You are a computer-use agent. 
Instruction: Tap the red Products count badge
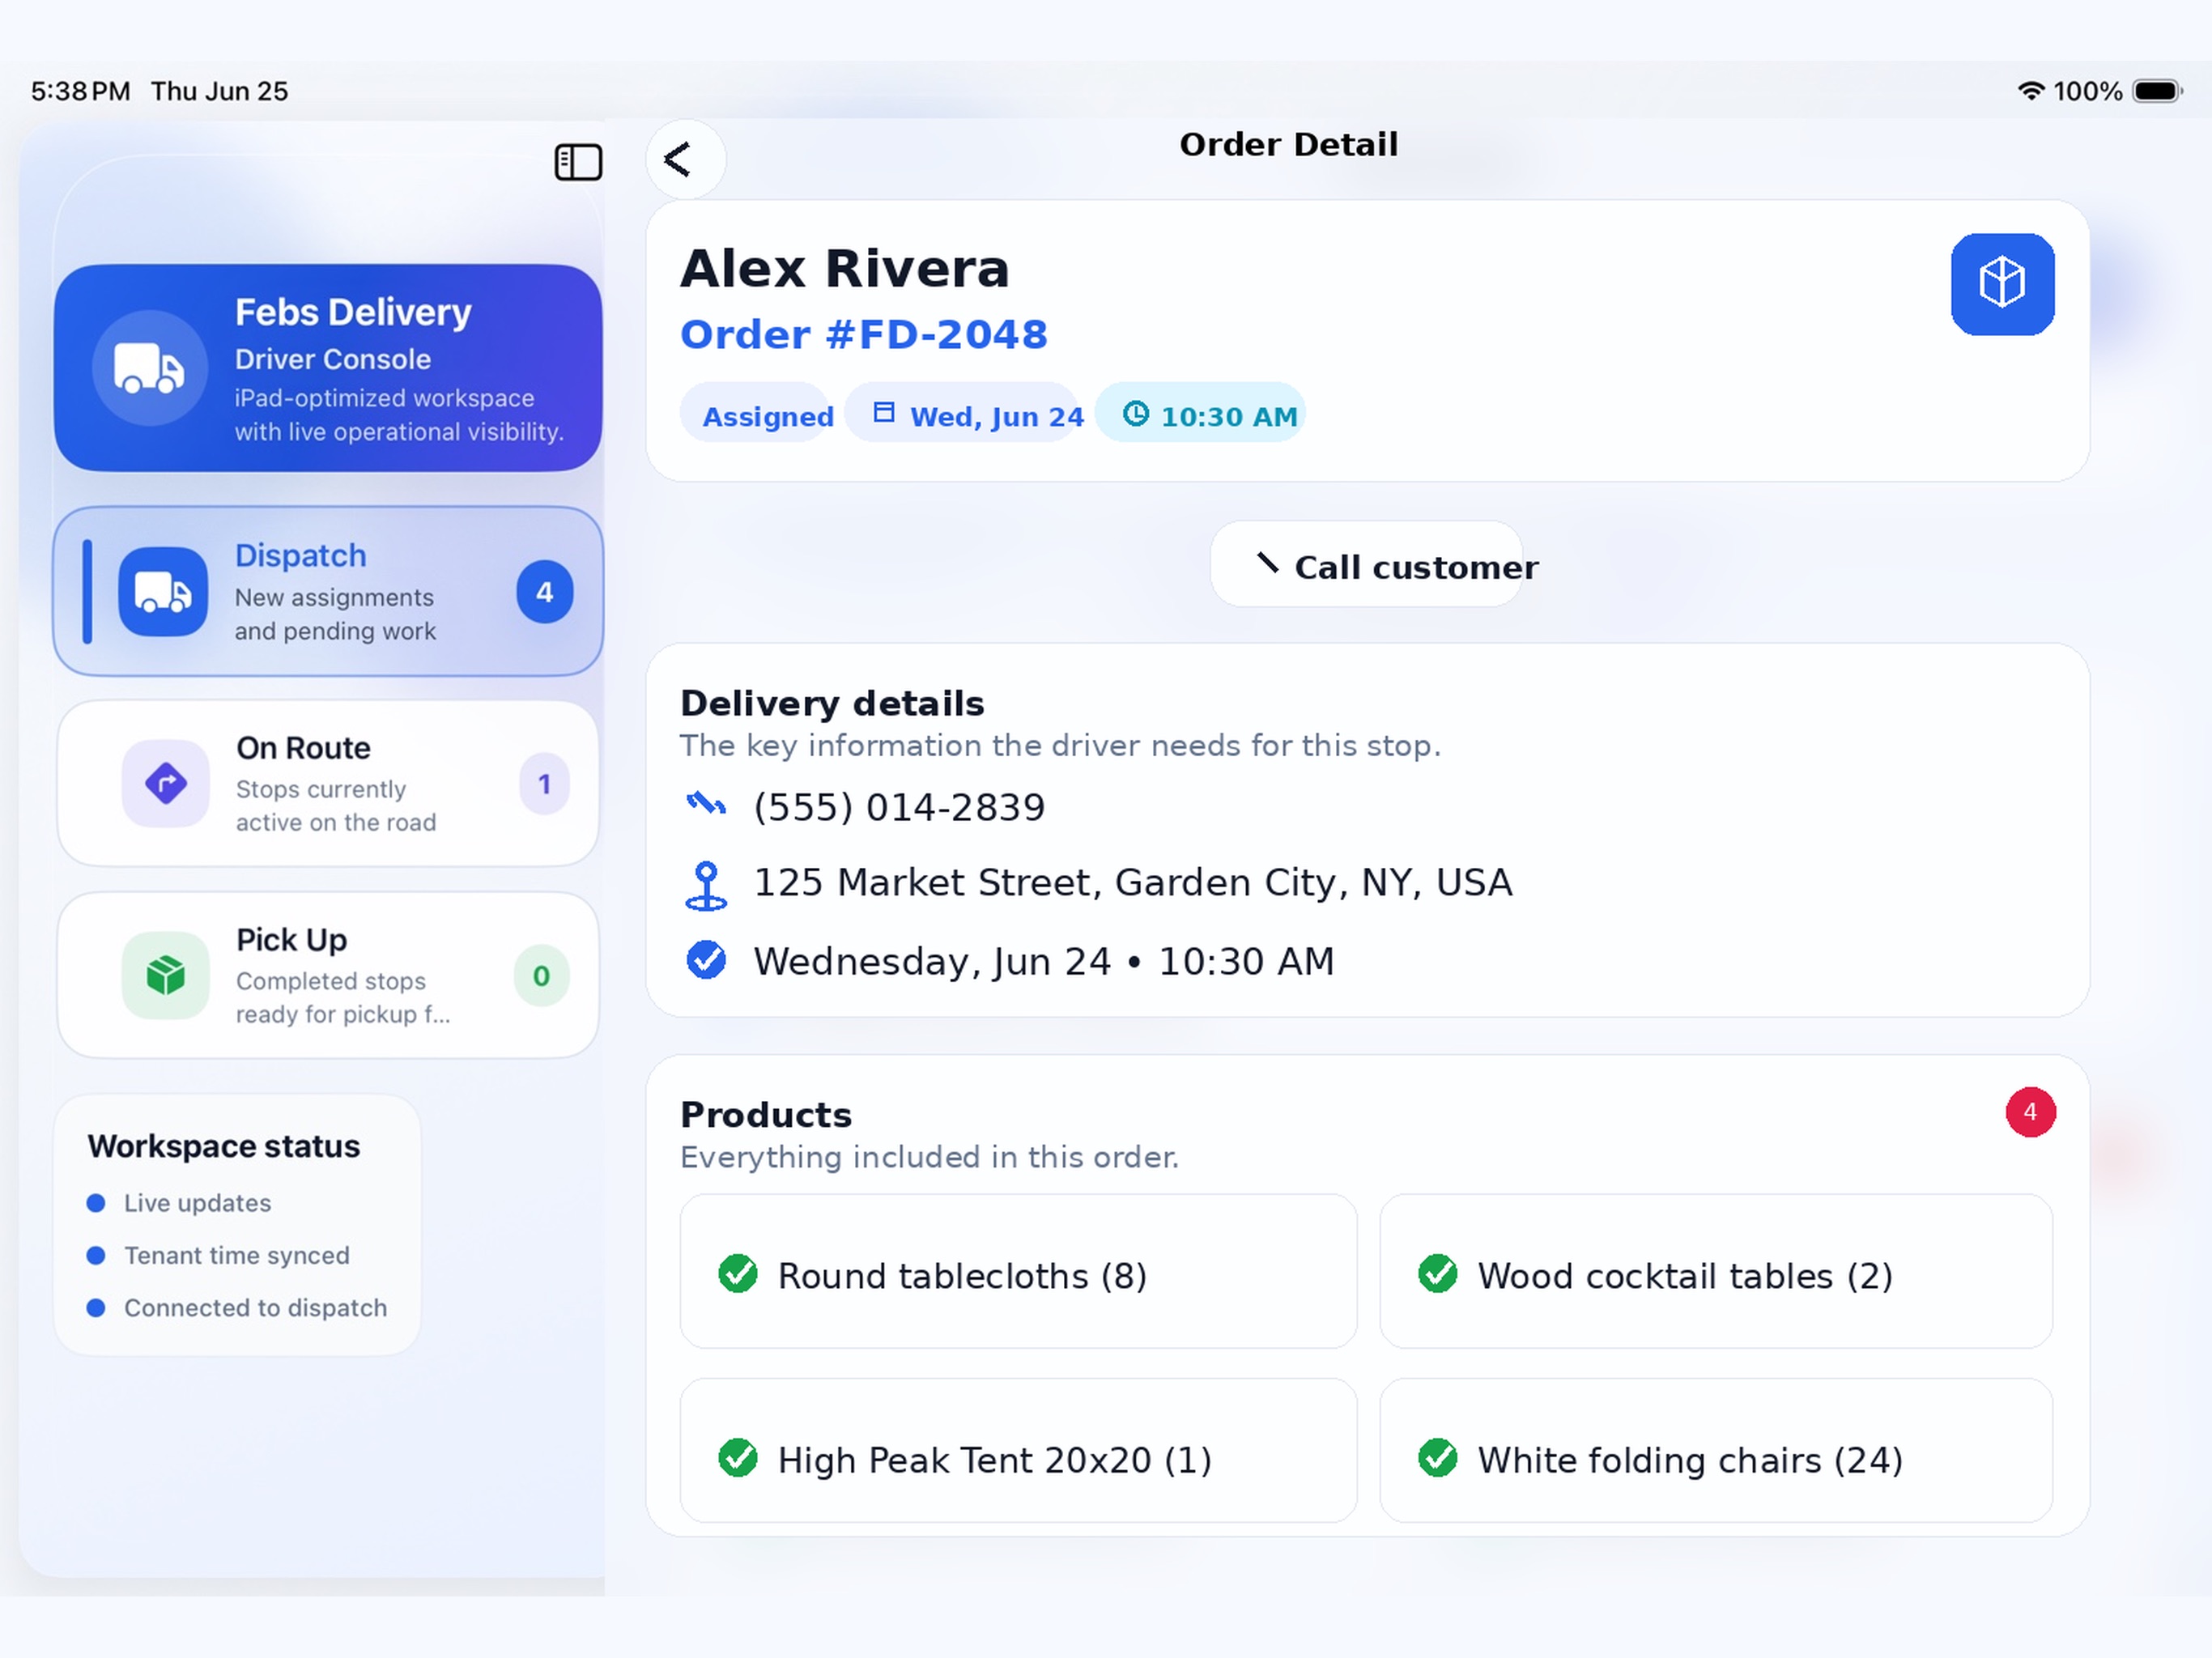2030,1112
